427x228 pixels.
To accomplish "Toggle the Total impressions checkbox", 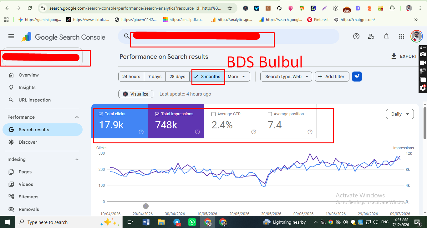I will pyautogui.click(x=157, y=114).
